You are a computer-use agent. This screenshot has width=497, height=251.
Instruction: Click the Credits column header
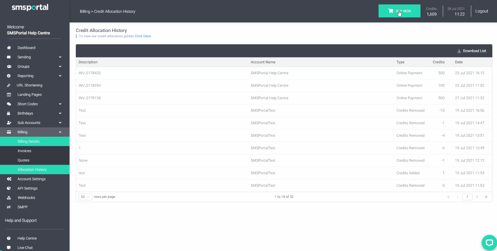(x=439, y=62)
